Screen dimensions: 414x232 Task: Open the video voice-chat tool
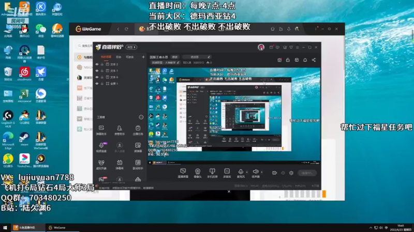(x=101, y=147)
